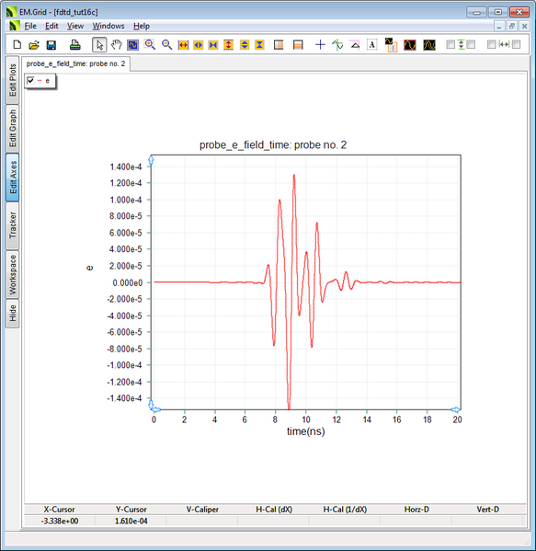Print the graph with the printer icon
This screenshot has width=536, height=551.
(x=74, y=45)
